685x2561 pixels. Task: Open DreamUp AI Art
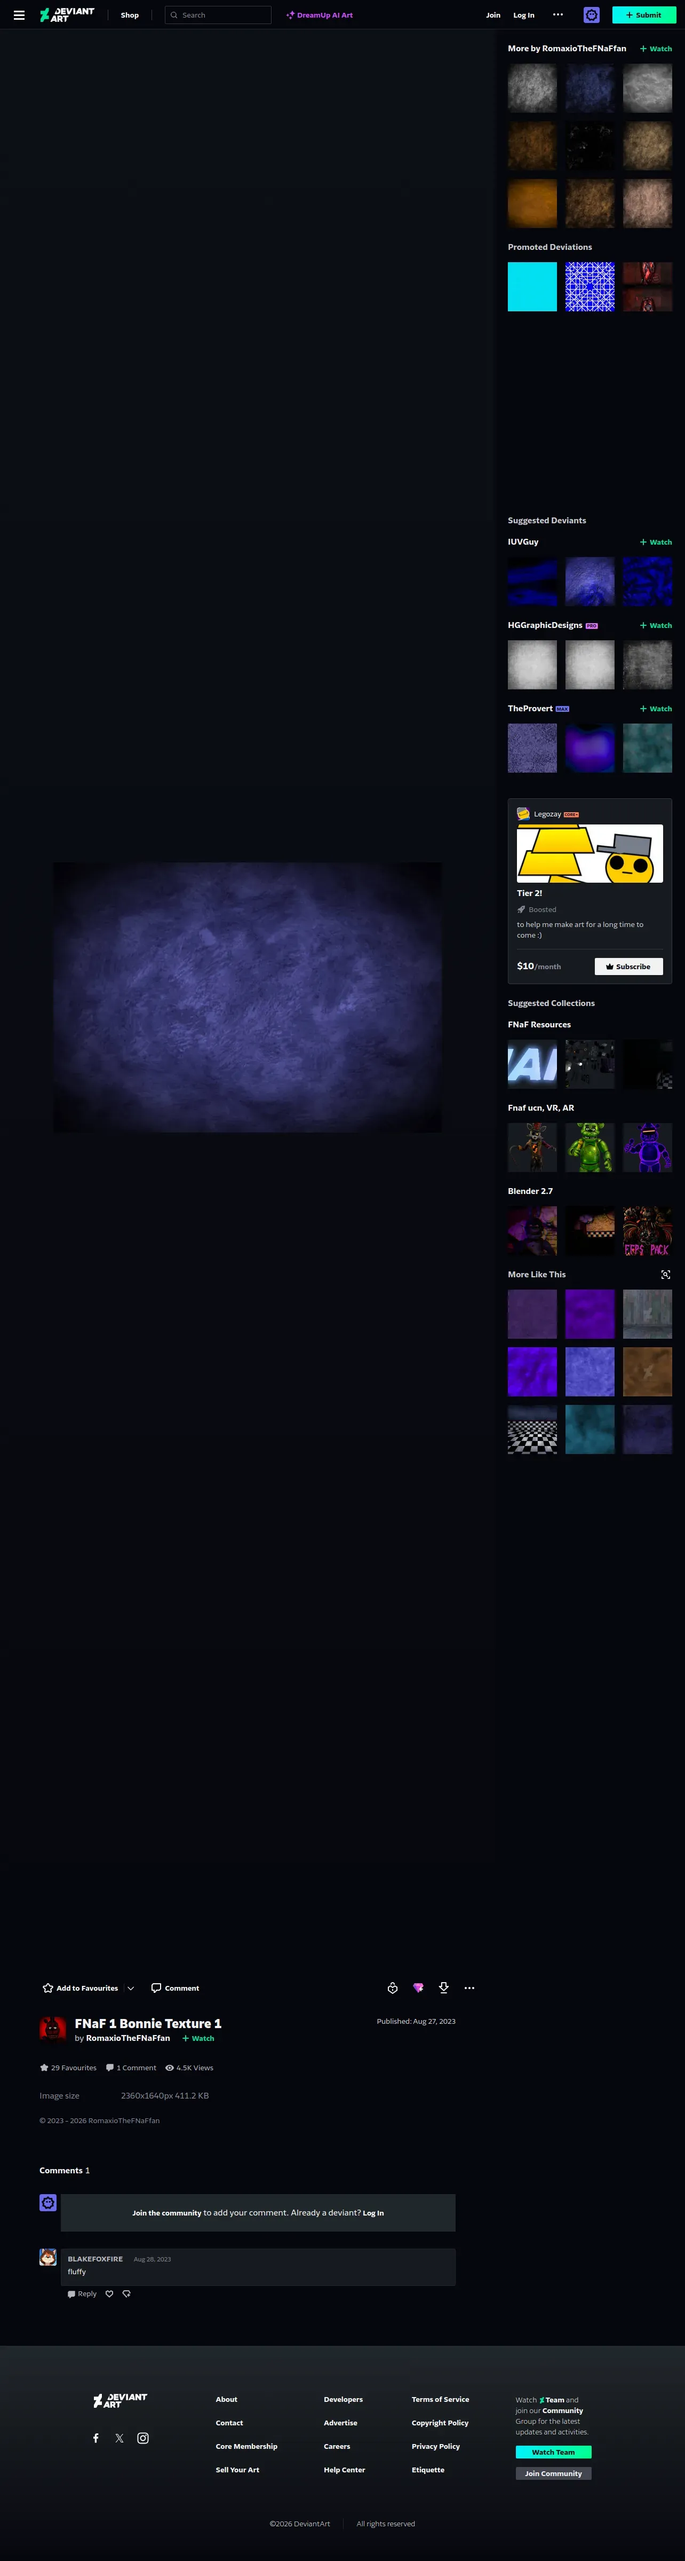pos(320,15)
